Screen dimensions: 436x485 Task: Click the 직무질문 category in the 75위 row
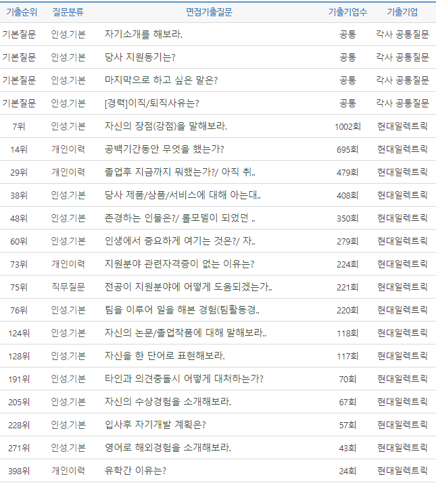pyautogui.click(x=68, y=287)
